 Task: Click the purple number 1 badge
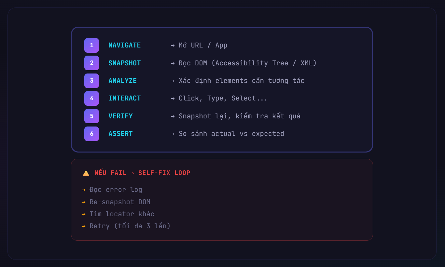coord(91,45)
